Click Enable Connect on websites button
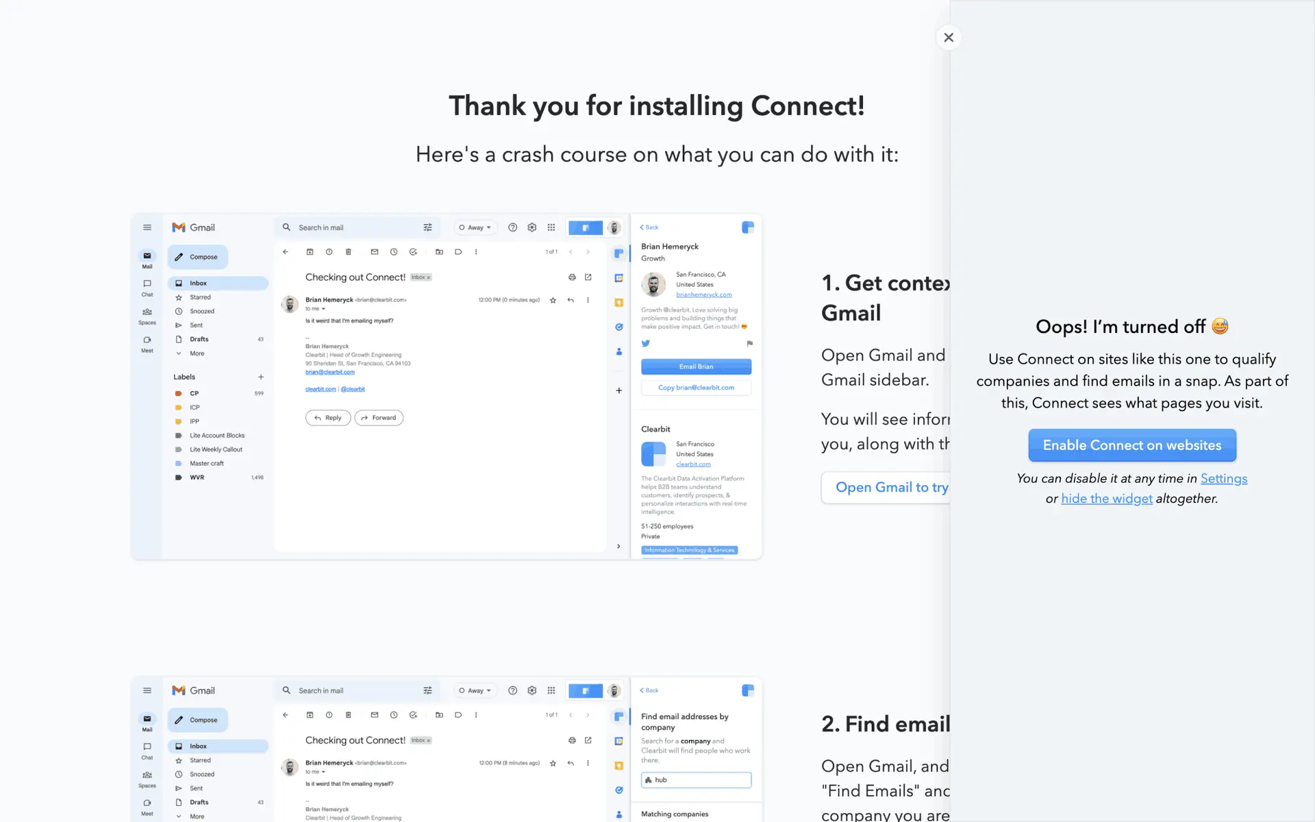The width and height of the screenshot is (1315, 822). (x=1131, y=445)
